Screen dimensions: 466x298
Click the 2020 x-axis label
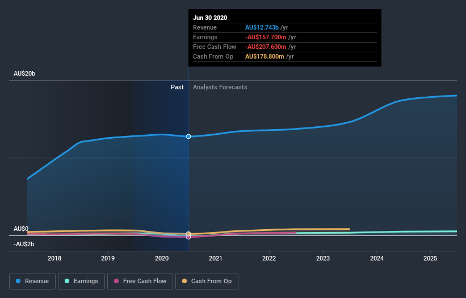[x=162, y=258]
